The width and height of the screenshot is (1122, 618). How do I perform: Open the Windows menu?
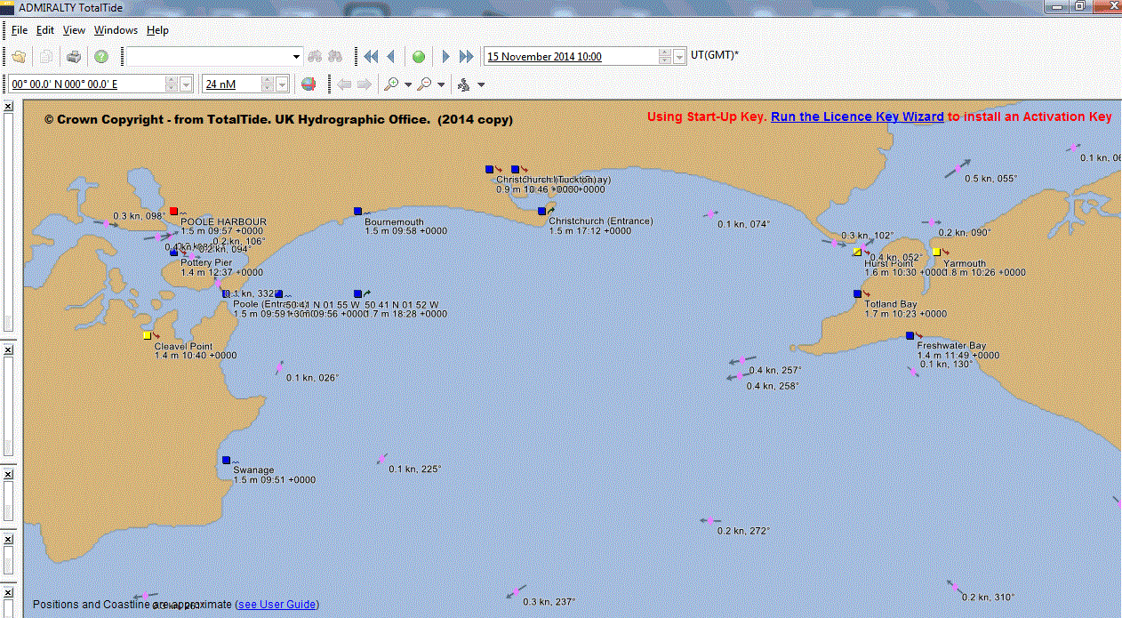click(x=116, y=30)
